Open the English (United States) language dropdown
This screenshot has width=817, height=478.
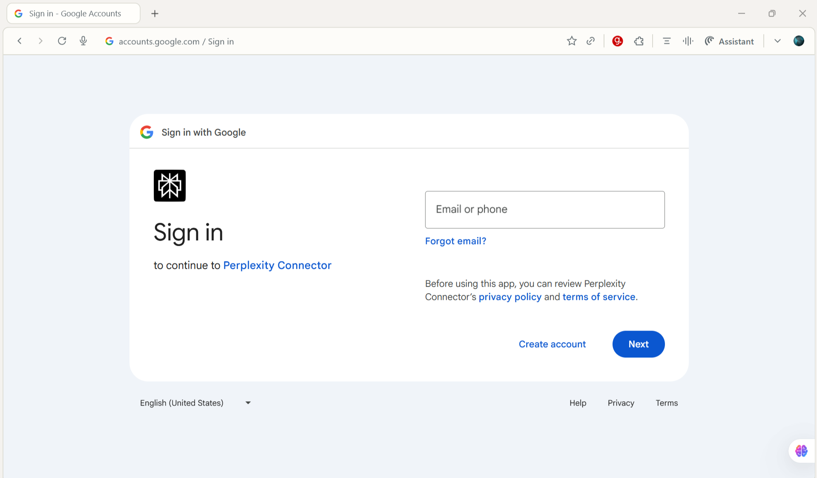[x=195, y=403]
